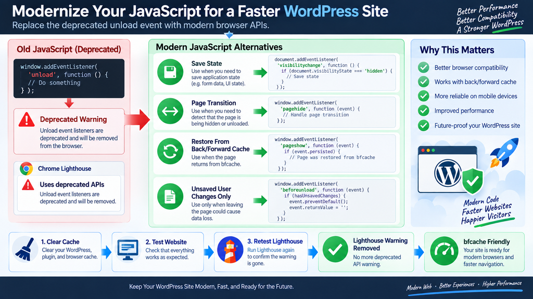Click the dark unload event code block
Image resolution: width=533 pixels, height=299 pixels.
(69, 78)
